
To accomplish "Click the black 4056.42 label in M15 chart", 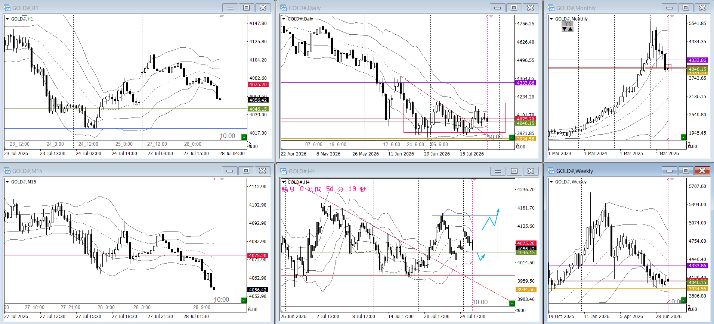I will [258, 290].
